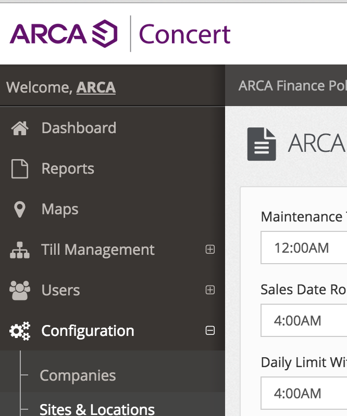The image size is (347, 416).
Task: Open the Reports menu item
Action: [x=68, y=168]
